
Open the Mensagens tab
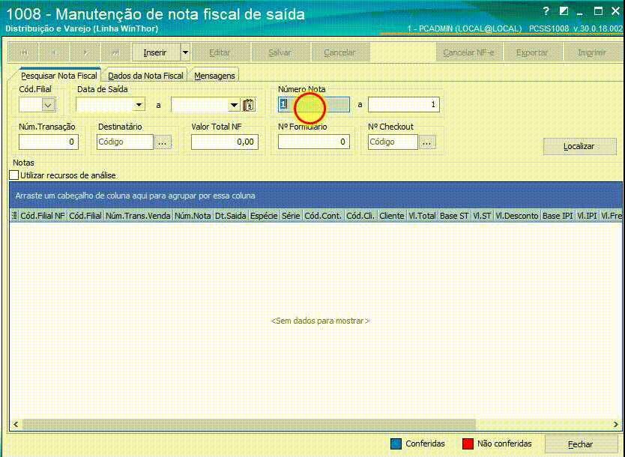point(214,76)
